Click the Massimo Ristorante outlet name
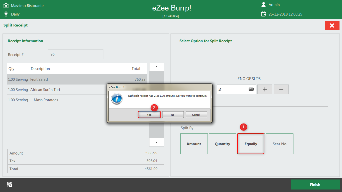The image size is (342, 192). point(27,5)
